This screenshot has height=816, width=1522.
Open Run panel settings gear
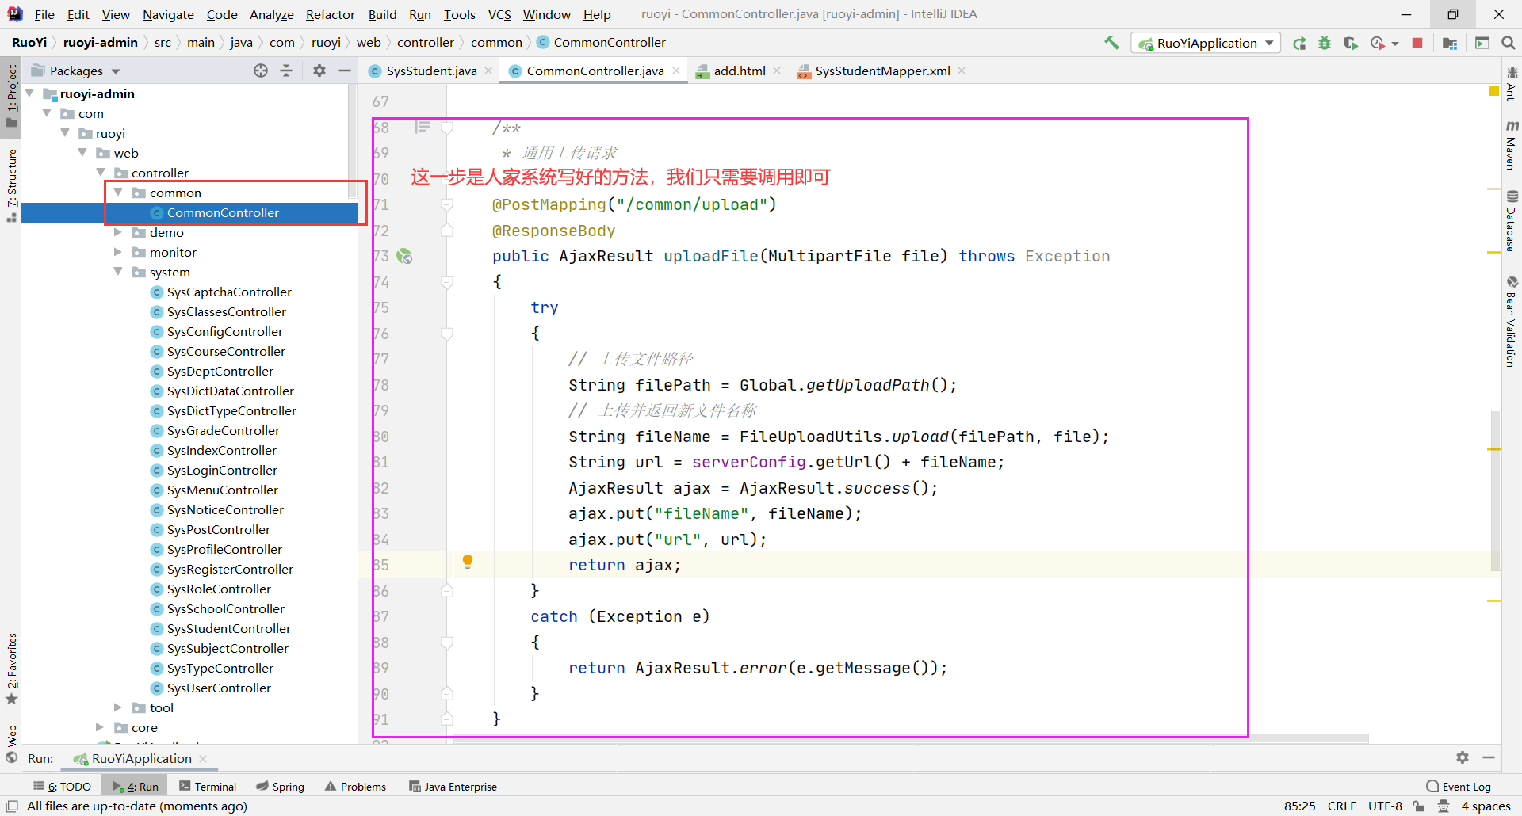(x=1463, y=757)
